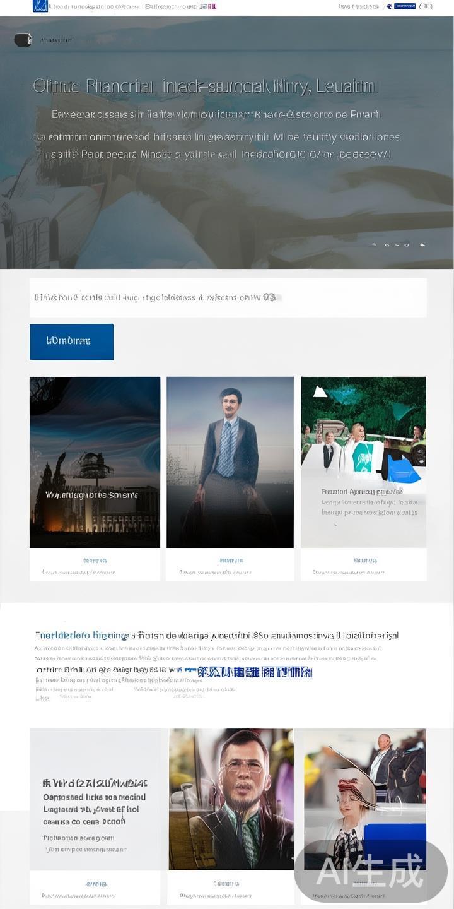Open the second navigation item in the header
This screenshot has height=909, width=454.
pyautogui.click(x=171, y=6)
